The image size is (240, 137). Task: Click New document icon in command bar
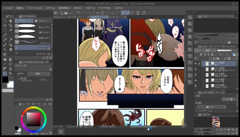pyautogui.click(x=61, y=13)
